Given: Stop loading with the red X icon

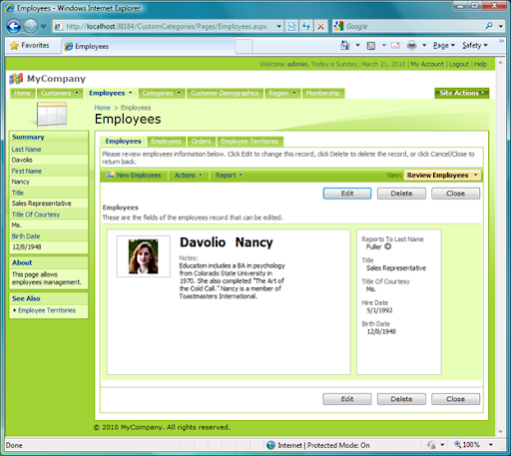Looking at the screenshot, I should click(x=320, y=26).
